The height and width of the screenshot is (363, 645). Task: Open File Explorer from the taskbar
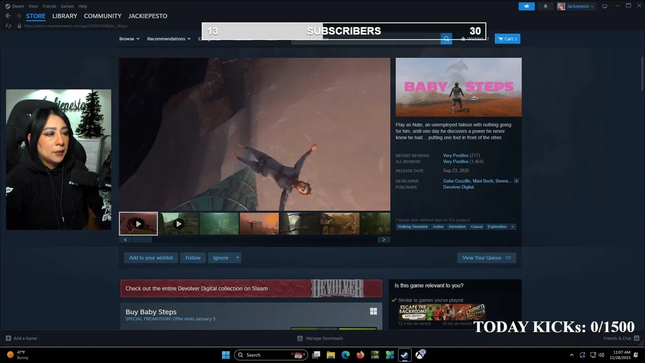tap(331, 355)
